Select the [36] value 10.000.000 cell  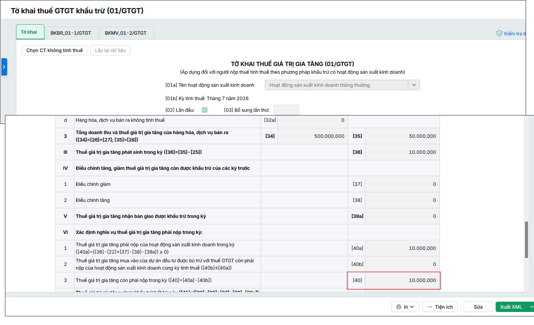[x=402, y=152]
